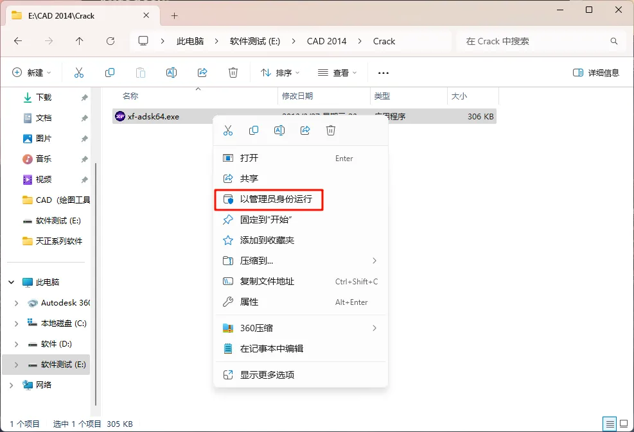
Task: Collapse the 此电脑 tree node
Action: pyautogui.click(x=12, y=282)
